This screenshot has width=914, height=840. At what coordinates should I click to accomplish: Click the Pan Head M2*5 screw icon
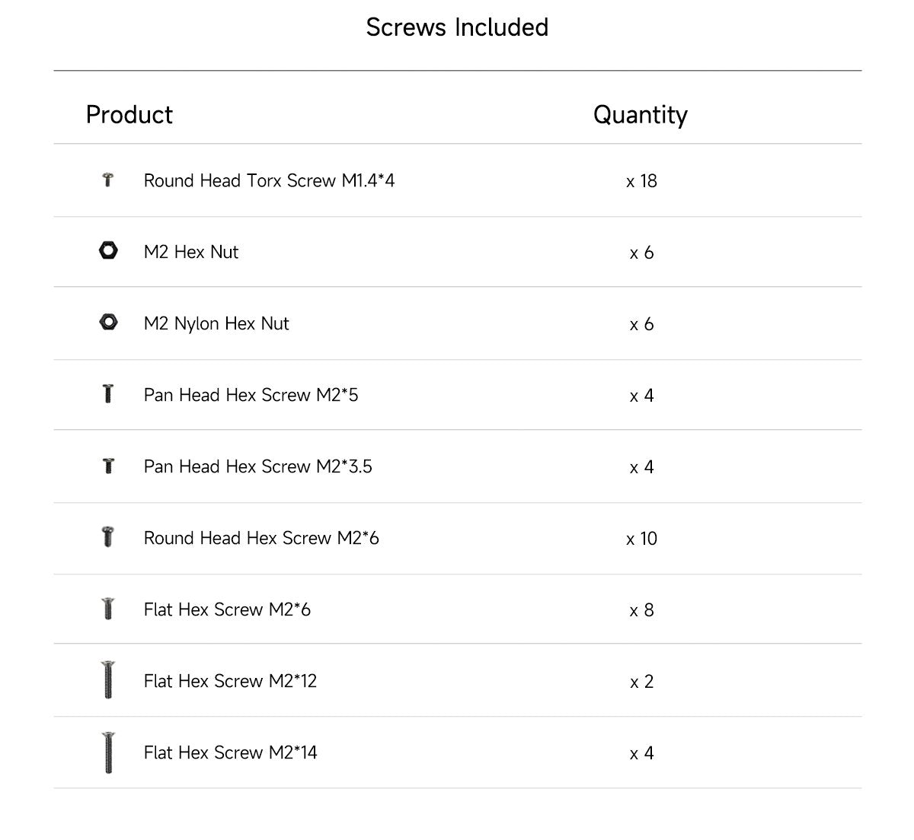108,394
